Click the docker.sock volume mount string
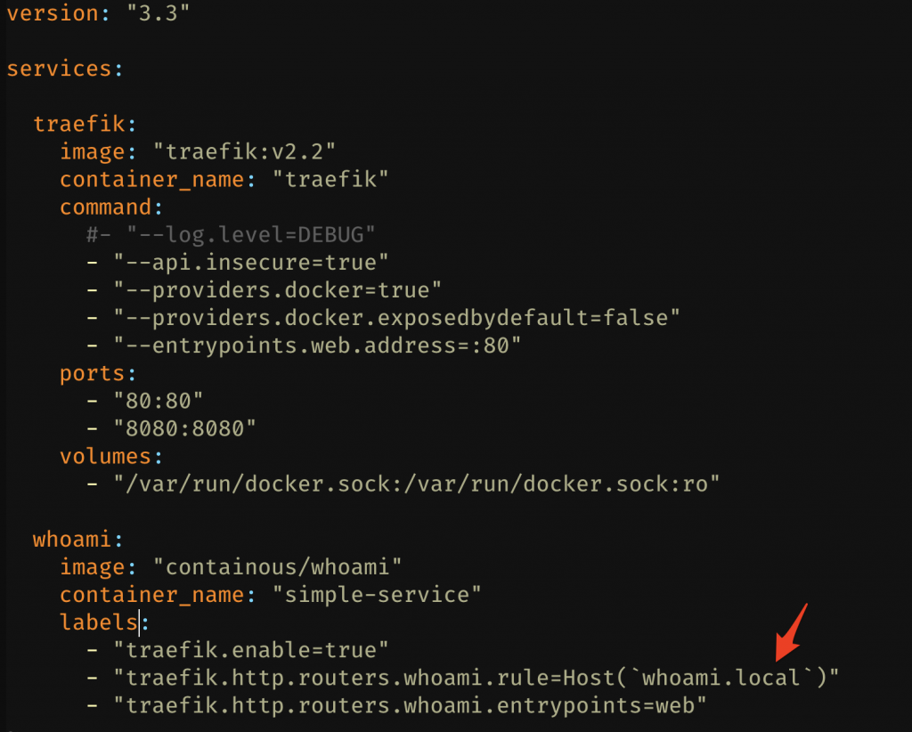Image resolution: width=912 pixels, height=732 pixels. [x=416, y=484]
